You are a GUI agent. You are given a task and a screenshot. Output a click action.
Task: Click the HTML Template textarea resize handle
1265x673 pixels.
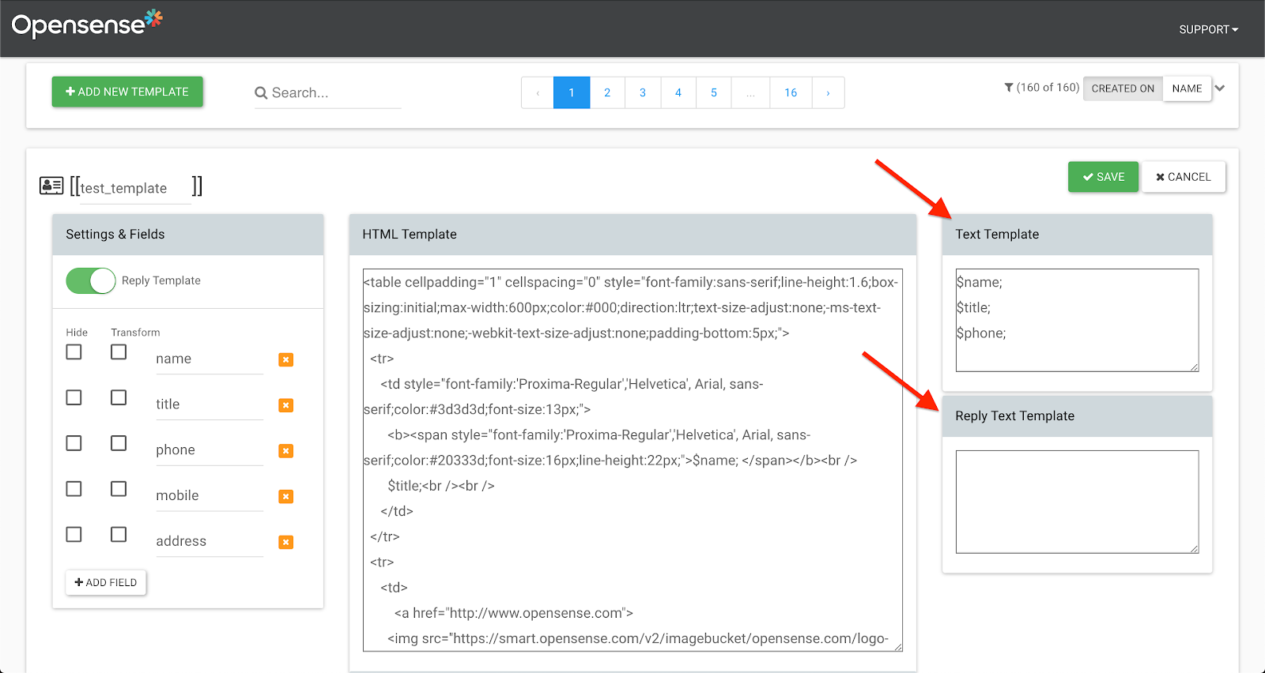pyautogui.click(x=898, y=647)
